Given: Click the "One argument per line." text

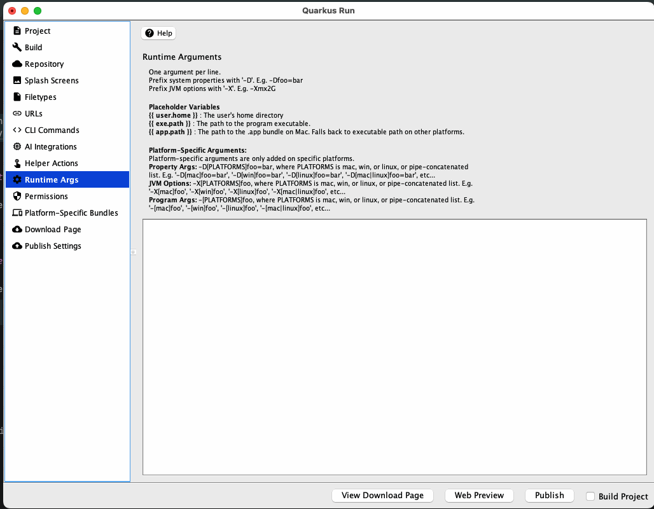Looking at the screenshot, I should tap(184, 72).
